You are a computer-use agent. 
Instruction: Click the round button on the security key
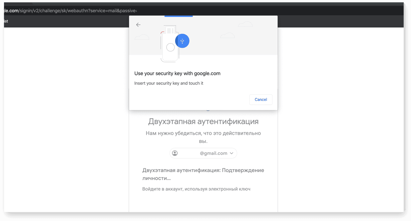point(171,47)
